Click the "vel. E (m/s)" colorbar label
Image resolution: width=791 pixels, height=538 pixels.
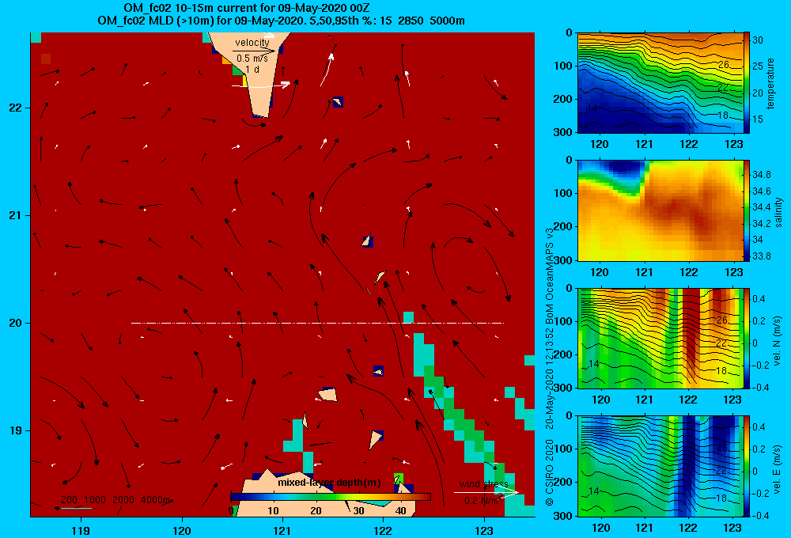tap(778, 468)
